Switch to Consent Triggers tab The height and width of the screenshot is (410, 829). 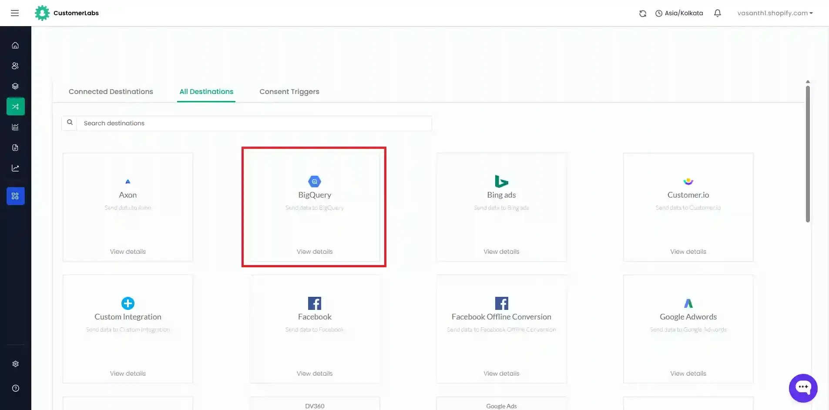pos(289,91)
